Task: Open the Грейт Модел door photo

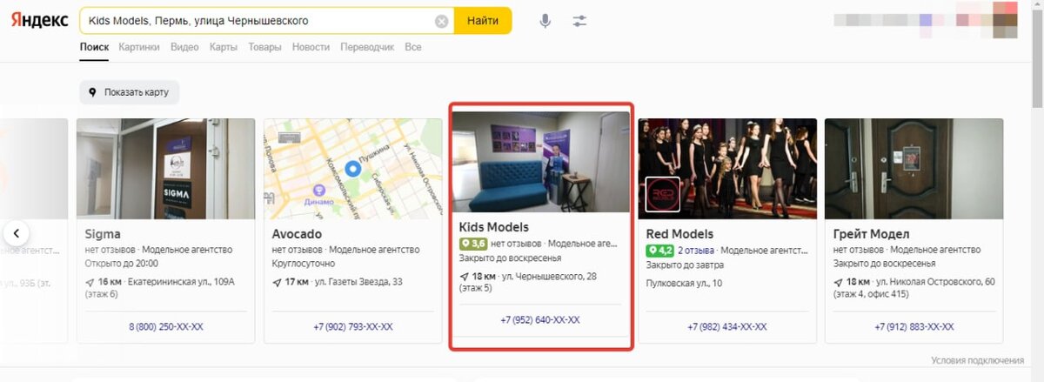Action: 913,169
